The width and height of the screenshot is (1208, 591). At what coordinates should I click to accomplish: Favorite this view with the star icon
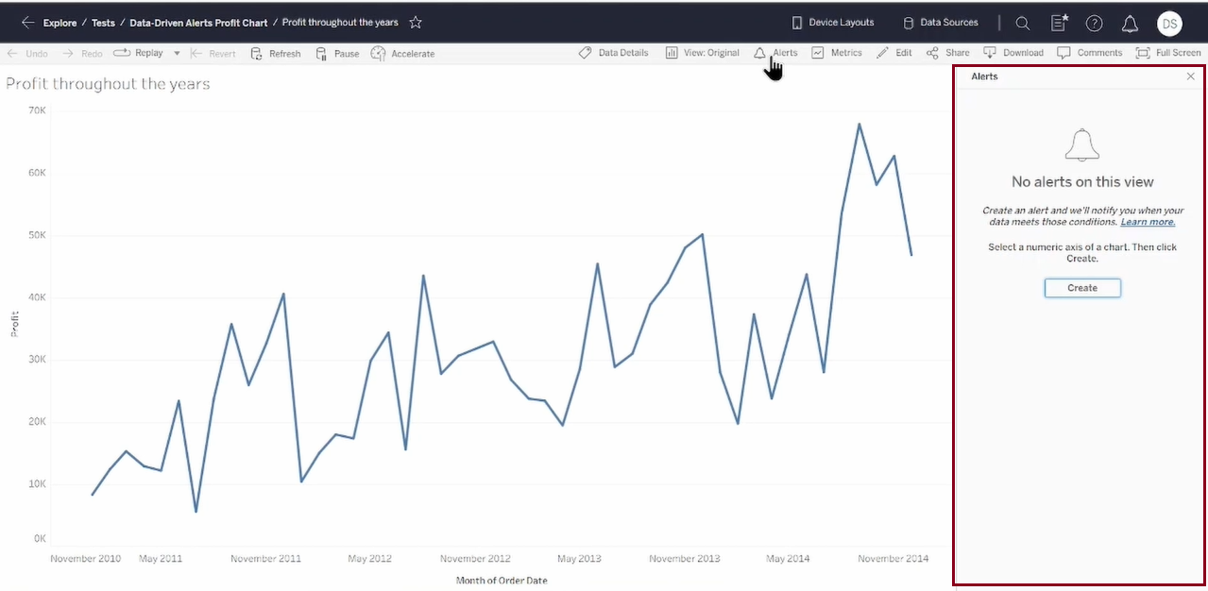(x=416, y=23)
